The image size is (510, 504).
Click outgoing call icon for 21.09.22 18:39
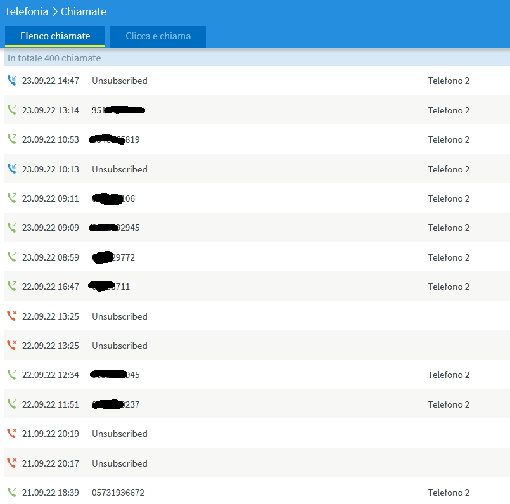(12, 493)
